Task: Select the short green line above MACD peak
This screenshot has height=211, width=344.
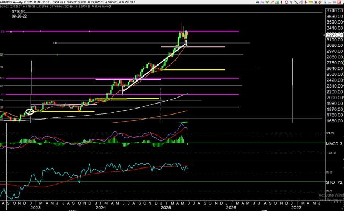Action: tap(184, 122)
